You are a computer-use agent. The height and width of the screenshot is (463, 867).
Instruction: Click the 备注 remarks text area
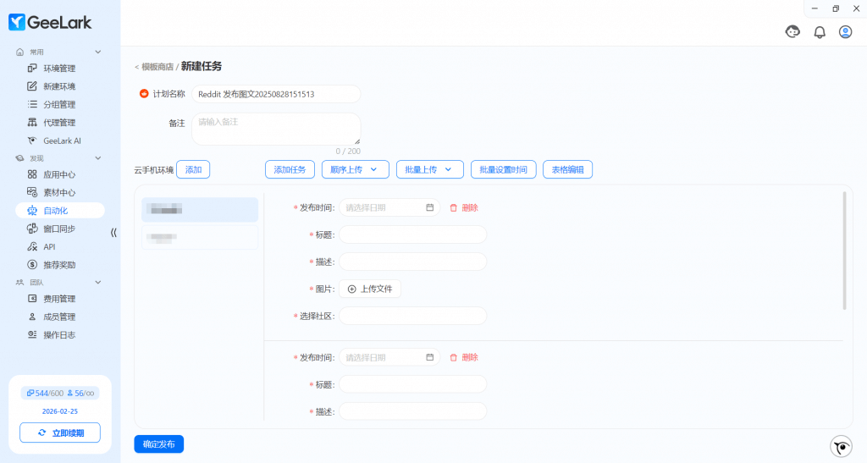(x=276, y=129)
